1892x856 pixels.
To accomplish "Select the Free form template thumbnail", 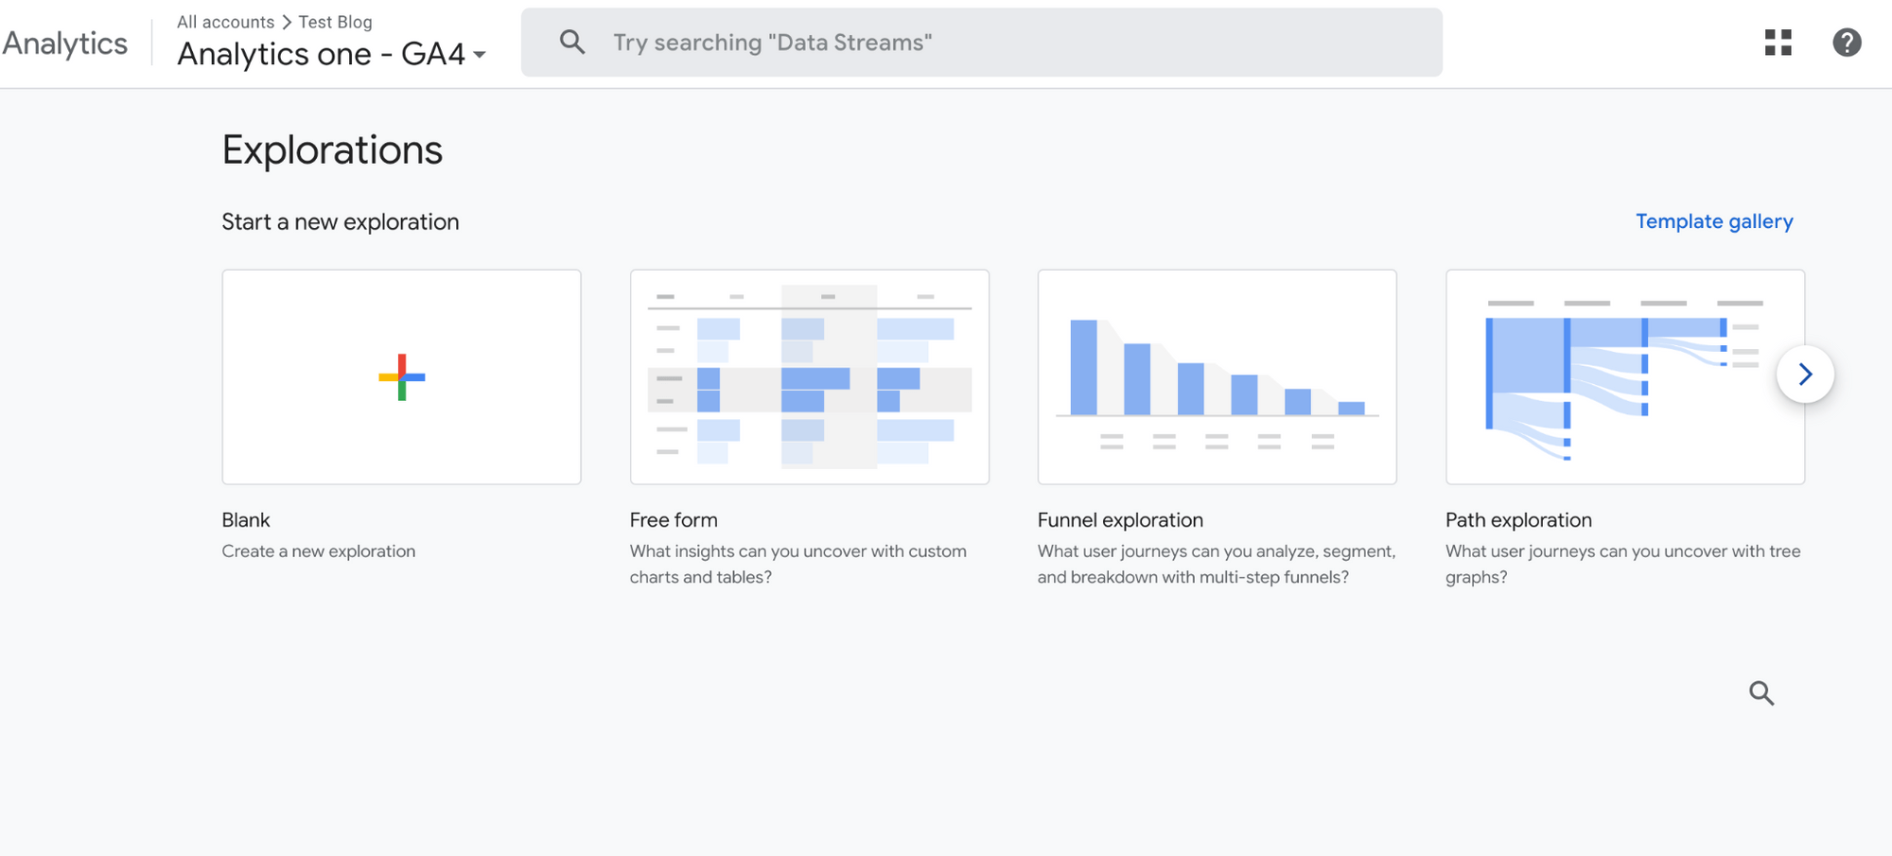I will click(x=810, y=377).
